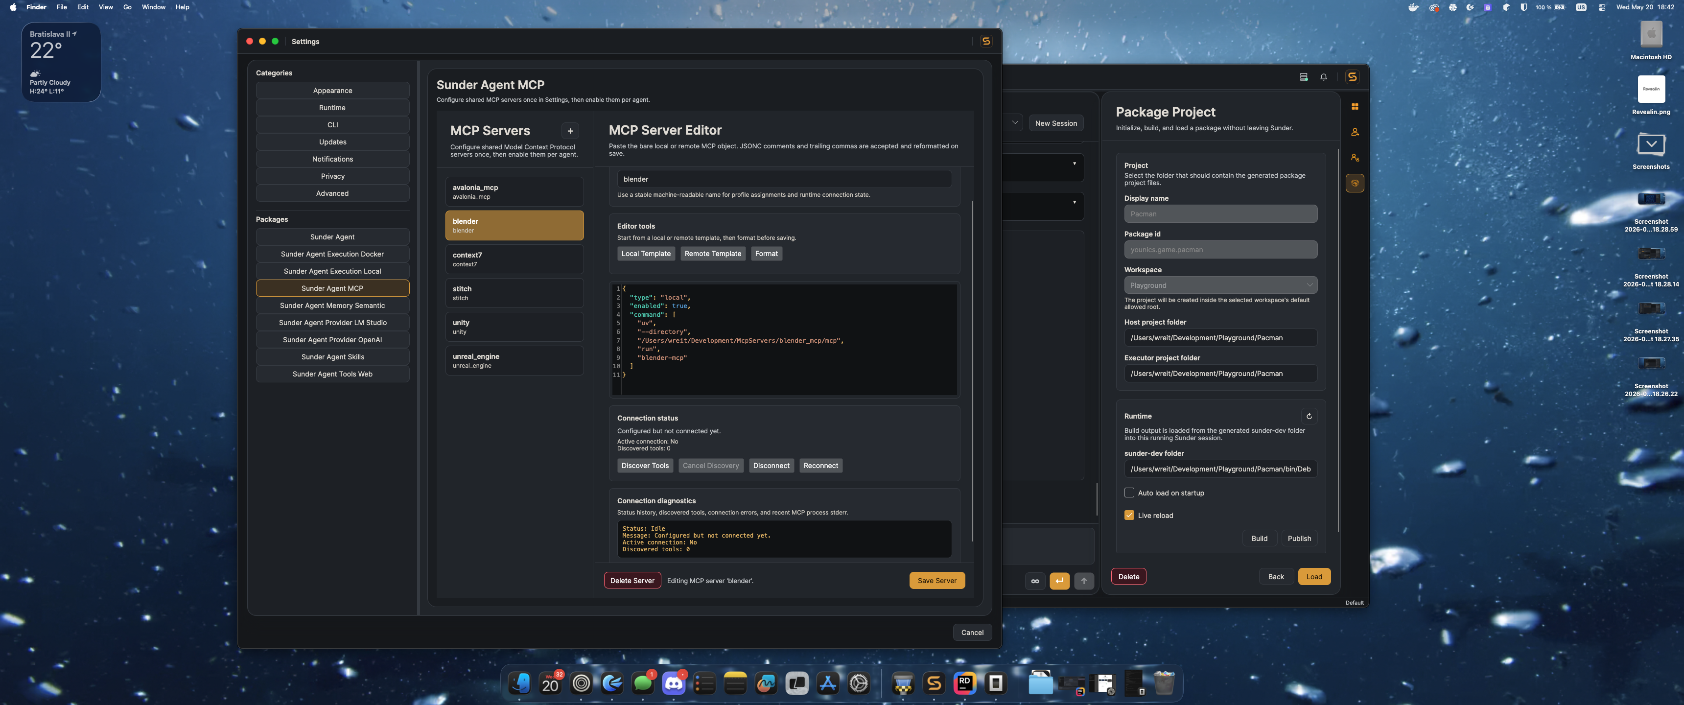Open Sunder Agent Skills package settings
The width and height of the screenshot is (1684, 705).
333,356
